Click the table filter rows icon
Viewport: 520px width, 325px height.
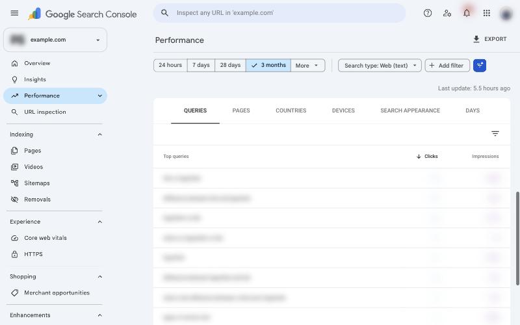coord(495,134)
